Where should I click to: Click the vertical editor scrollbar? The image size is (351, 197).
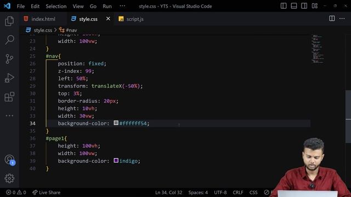pos(348,117)
